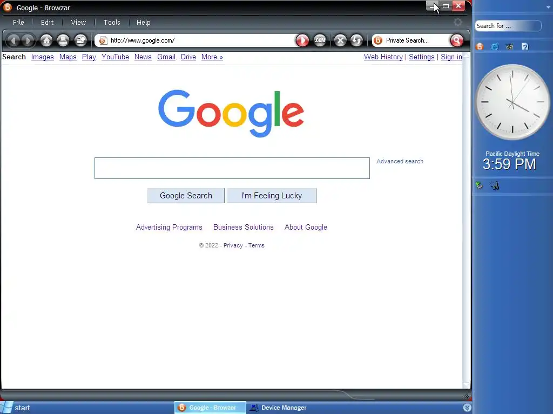Viewport: 553px width, 414px height.
Task: Open the Windows start button
Action: 17,408
